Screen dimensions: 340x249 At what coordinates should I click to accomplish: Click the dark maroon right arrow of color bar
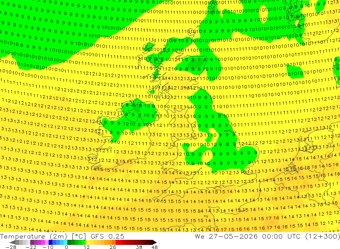(155, 242)
